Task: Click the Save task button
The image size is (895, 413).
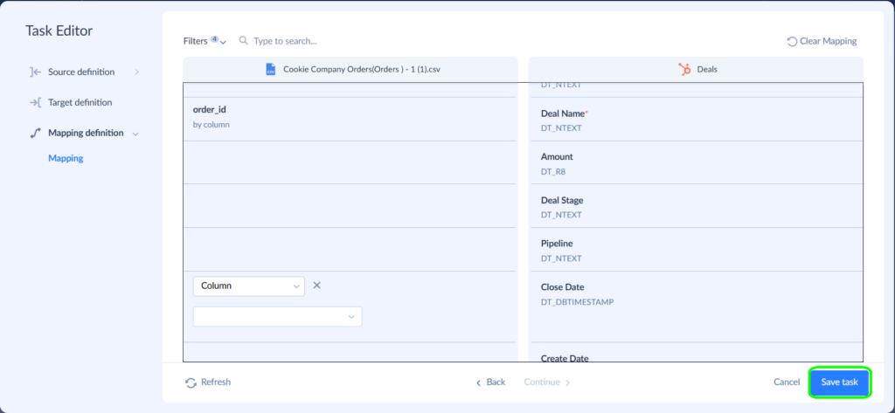Action: (x=839, y=382)
